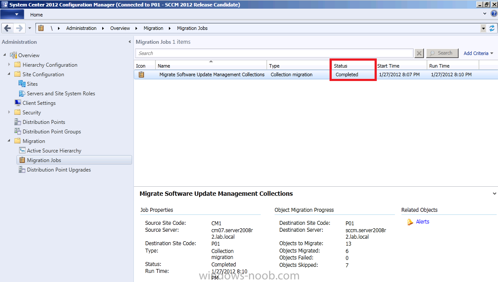Click the Completed status cell in the job row
Screen dimensions: 498x282
click(x=347, y=75)
